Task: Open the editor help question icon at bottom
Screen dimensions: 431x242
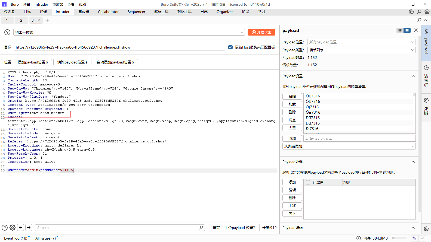Action: [x=5, y=228]
